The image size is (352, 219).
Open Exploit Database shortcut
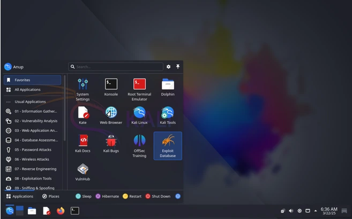pyautogui.click(x=168, y=146)
